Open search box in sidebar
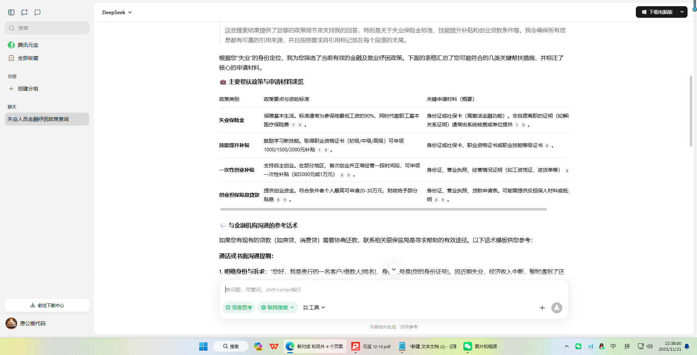697x355 pixels. click(x=47, y=28)
